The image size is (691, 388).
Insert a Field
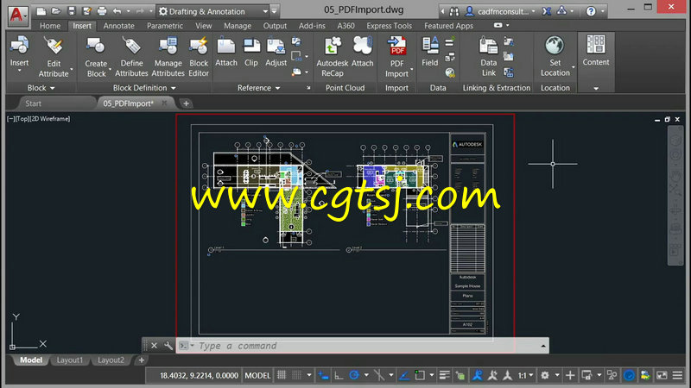pos(429,52)
